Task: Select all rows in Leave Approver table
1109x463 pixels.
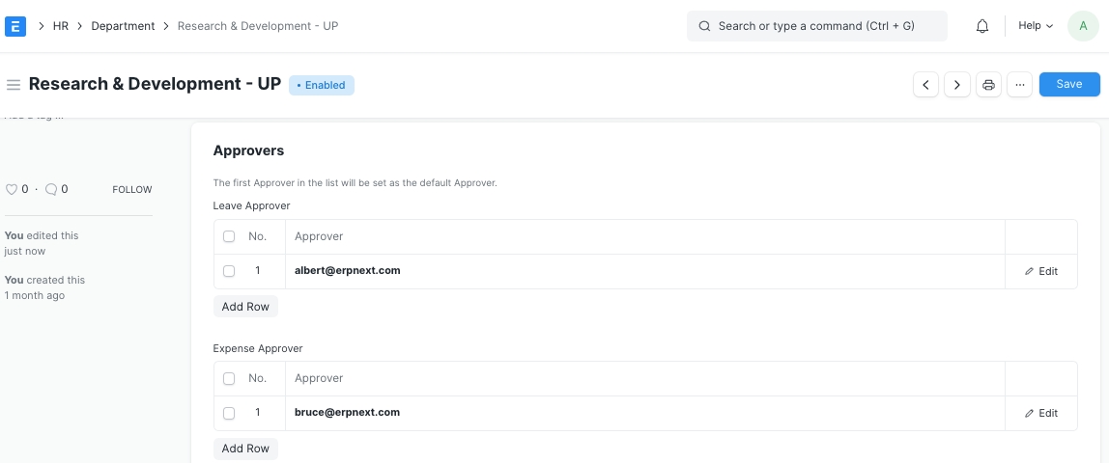Action: (229, 236)
